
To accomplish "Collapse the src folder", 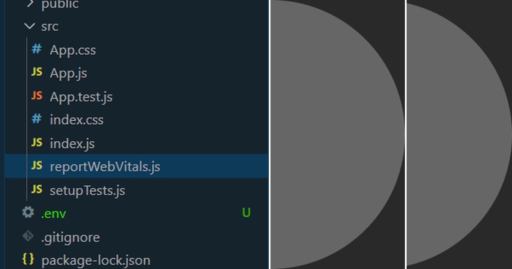I will (49, 26).
